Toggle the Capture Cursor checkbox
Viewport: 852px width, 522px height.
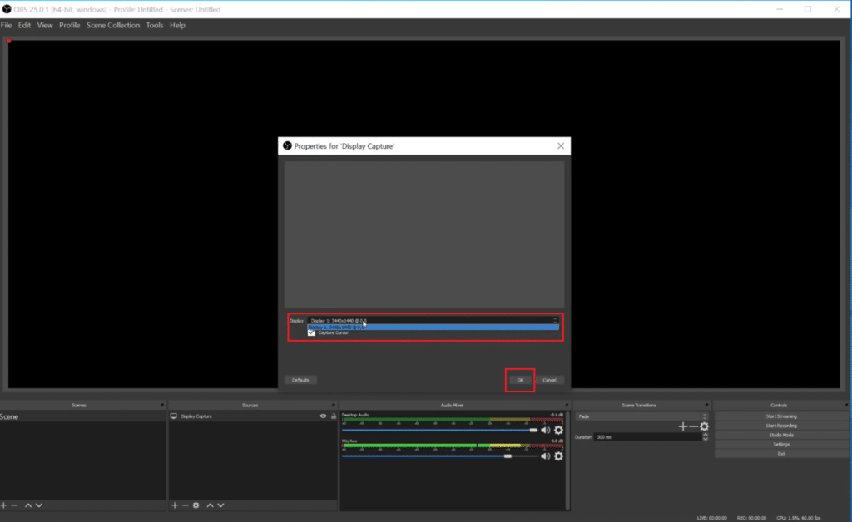coord(310,332)
